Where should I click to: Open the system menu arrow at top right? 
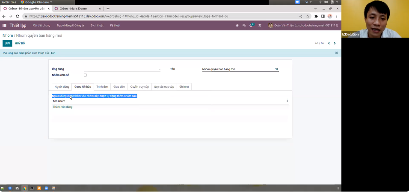337,2
